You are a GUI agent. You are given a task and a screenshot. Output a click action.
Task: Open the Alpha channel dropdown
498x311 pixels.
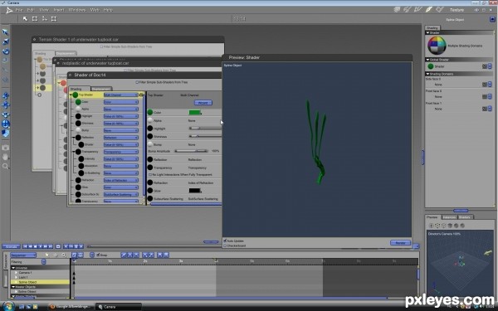pyautogui.click(x=120, y=109)
